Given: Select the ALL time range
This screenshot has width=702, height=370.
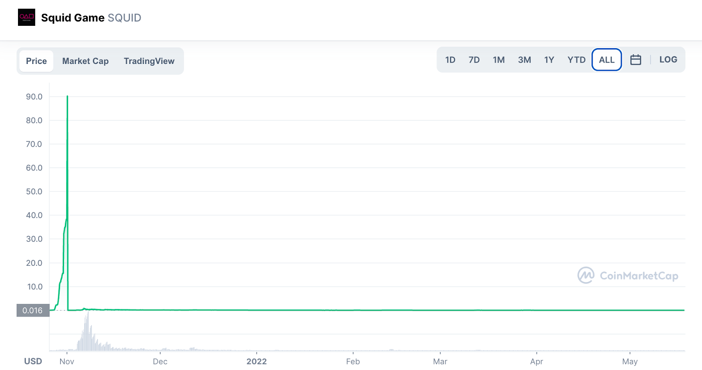Looking at the screenshot, I should (607, 60).
